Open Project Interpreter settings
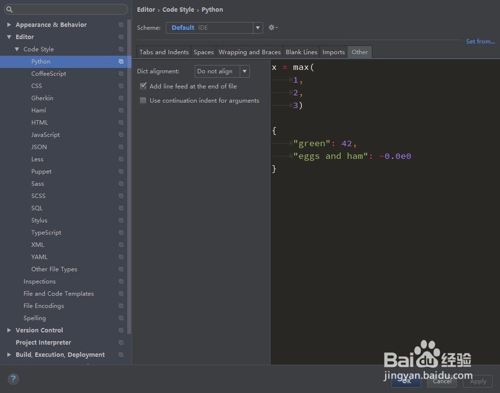Viewport: 500px width, 393px height. pos(43,343)
